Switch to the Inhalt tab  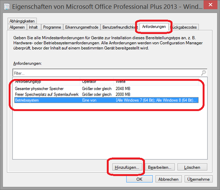[33, 27]
